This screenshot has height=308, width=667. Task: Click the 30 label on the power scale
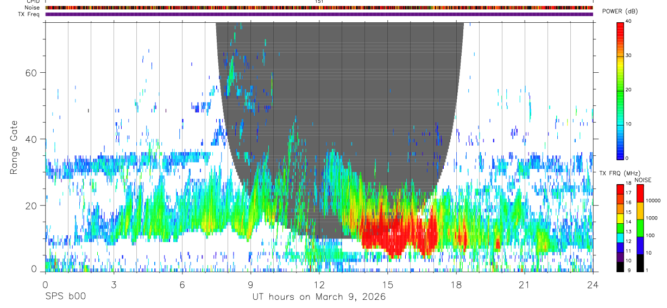point(628,55)
